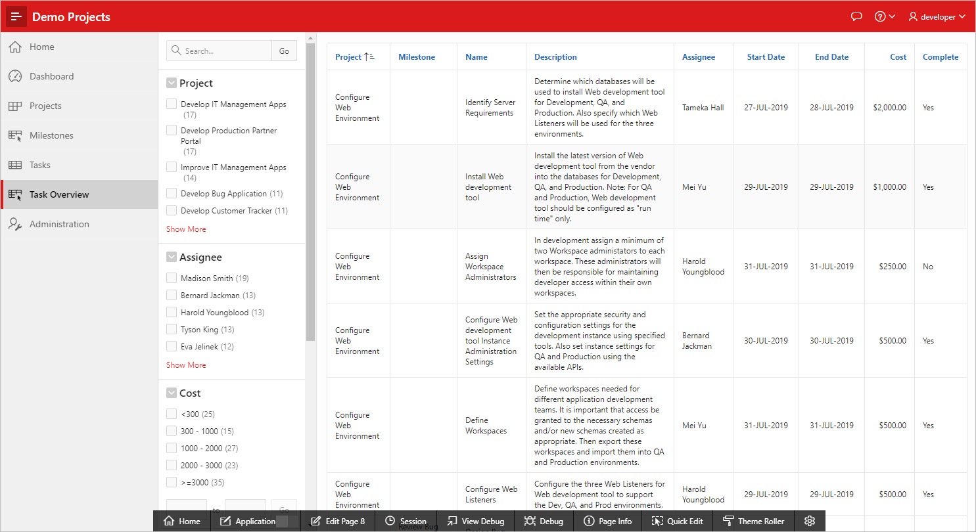Check Develop Bug Application filter

172,193
